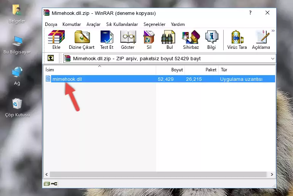
Task: Click the 52,429 size value
Action: click(x=166, y=79)
